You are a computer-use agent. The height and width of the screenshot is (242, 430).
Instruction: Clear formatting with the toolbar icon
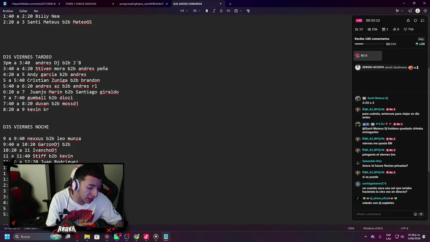[248, 11]
